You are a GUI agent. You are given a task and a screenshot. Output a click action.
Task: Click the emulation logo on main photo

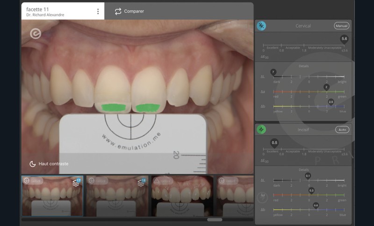[36, 34]
